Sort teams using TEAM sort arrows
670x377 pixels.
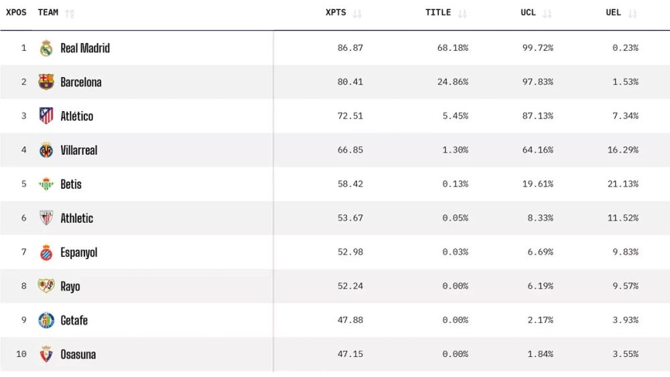pyautogui.click(x=70, y=13)
